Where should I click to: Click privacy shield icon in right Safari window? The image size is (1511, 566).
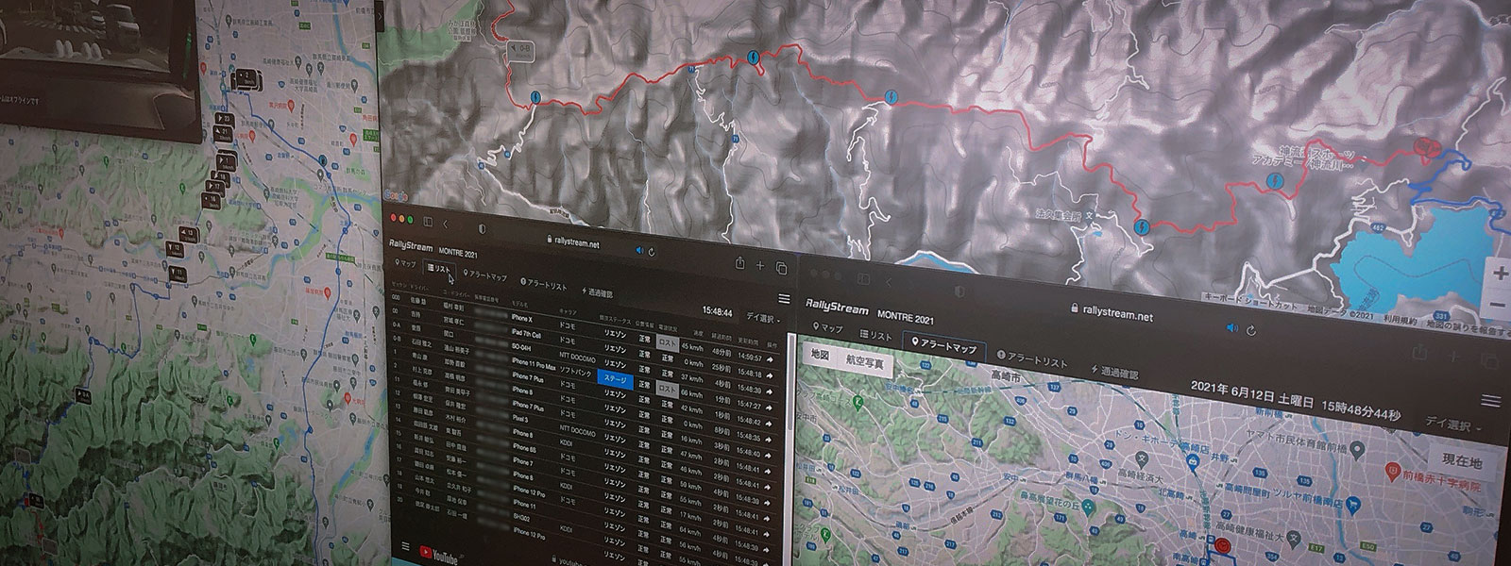(959, 291)
